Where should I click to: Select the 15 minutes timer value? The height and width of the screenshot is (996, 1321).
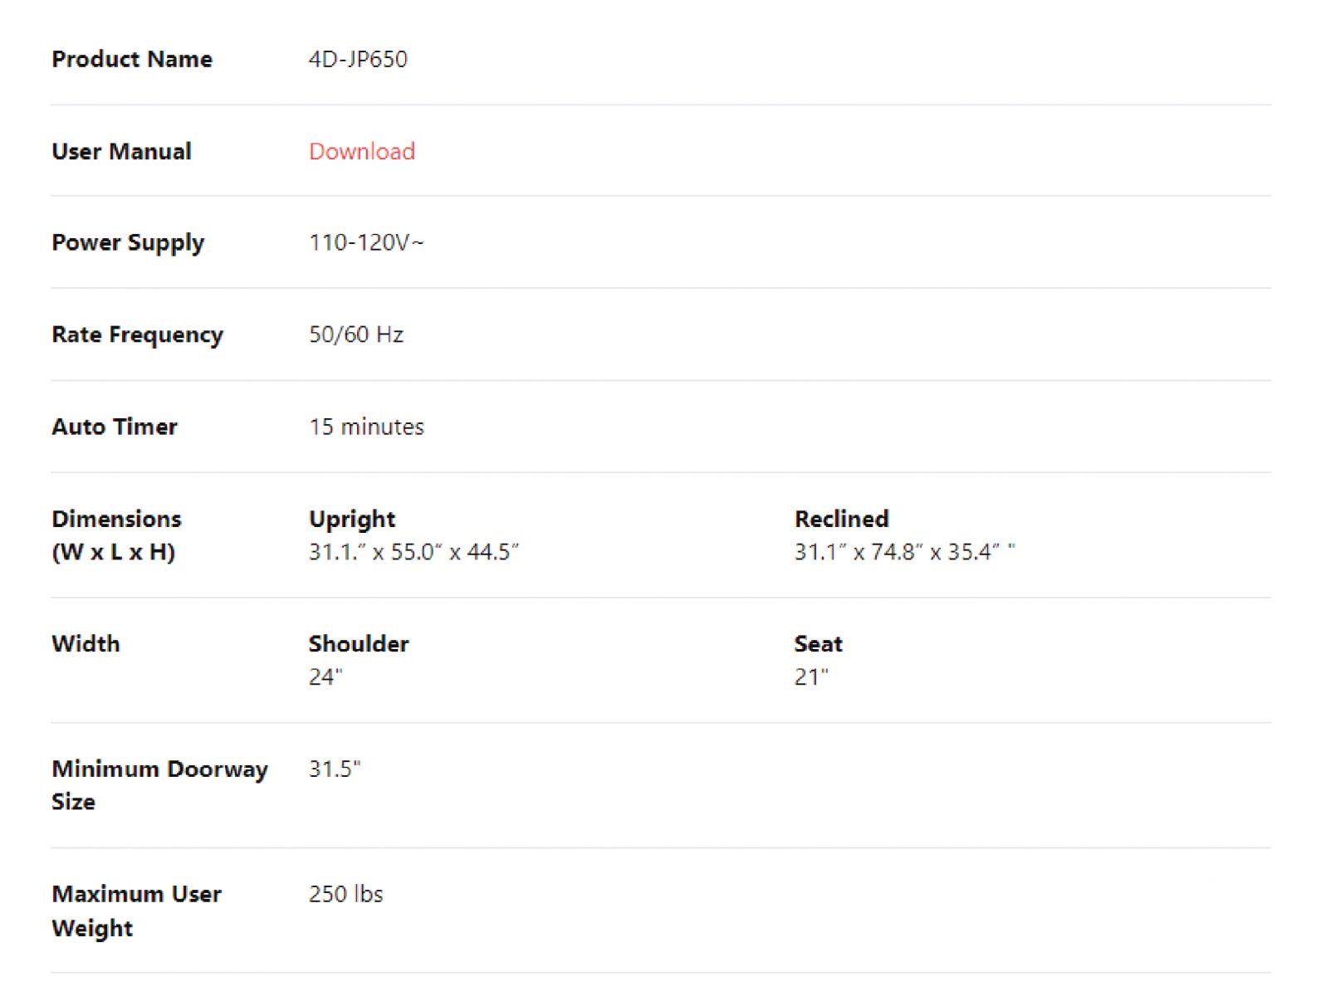pos(366,427)
